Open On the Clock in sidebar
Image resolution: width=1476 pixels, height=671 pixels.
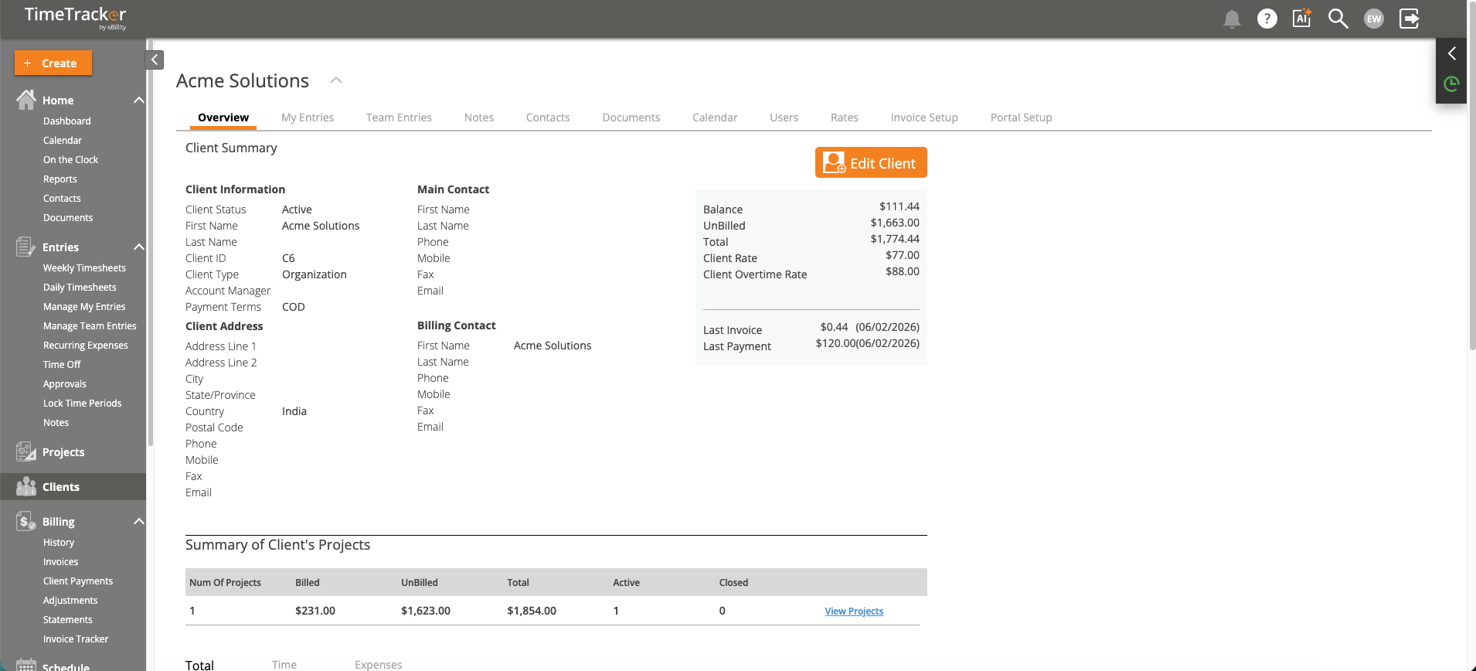pyautogui.click(x=71, y=159)
